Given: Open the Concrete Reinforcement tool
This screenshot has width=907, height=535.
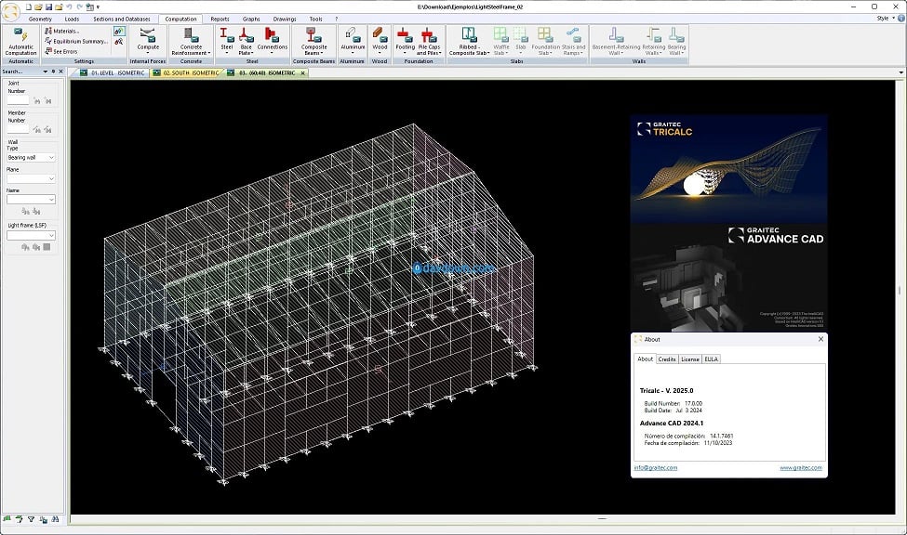Looking at the screenshot, I should pos(191,34).
